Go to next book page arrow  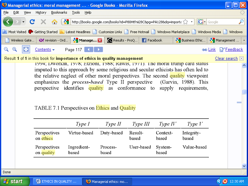point(98,50)
